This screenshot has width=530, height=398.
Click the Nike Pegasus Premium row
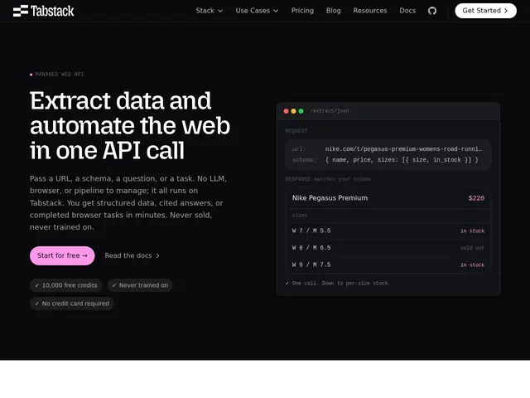(x=388, y=198)
